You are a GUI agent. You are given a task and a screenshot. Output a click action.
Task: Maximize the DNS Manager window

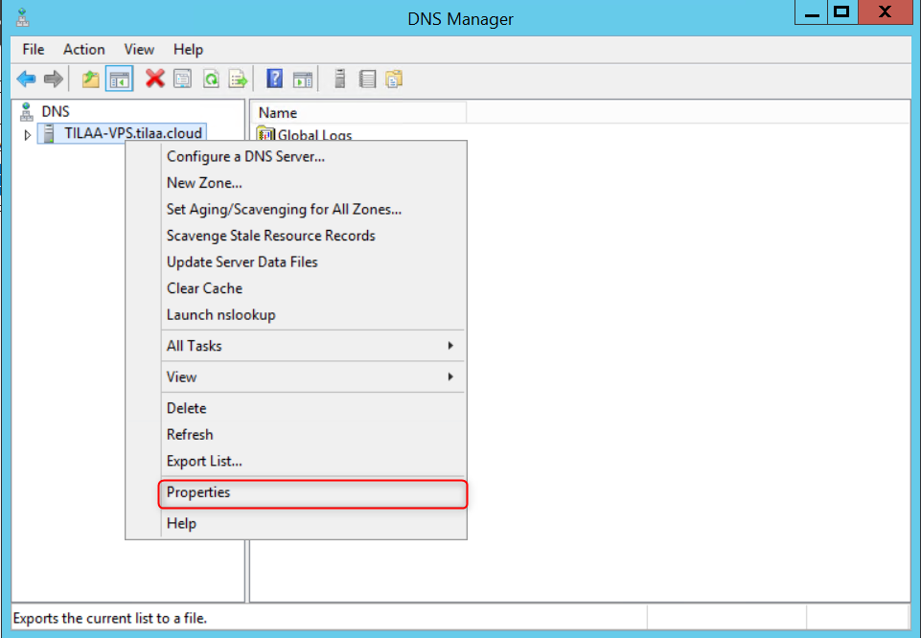click(842, 12)
